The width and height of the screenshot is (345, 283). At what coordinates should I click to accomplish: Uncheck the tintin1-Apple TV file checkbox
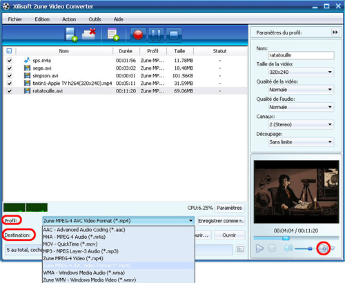10,84
